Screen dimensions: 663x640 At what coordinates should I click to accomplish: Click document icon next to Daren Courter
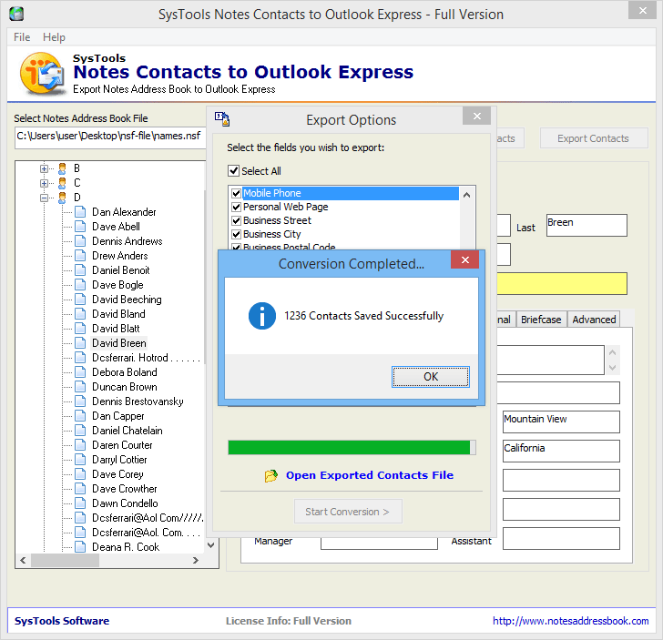pyautogui.click(x=80, y=445)
